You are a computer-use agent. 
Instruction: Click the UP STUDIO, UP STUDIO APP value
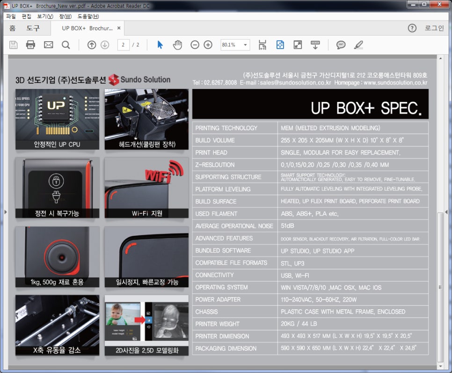(x=318, y=251)
